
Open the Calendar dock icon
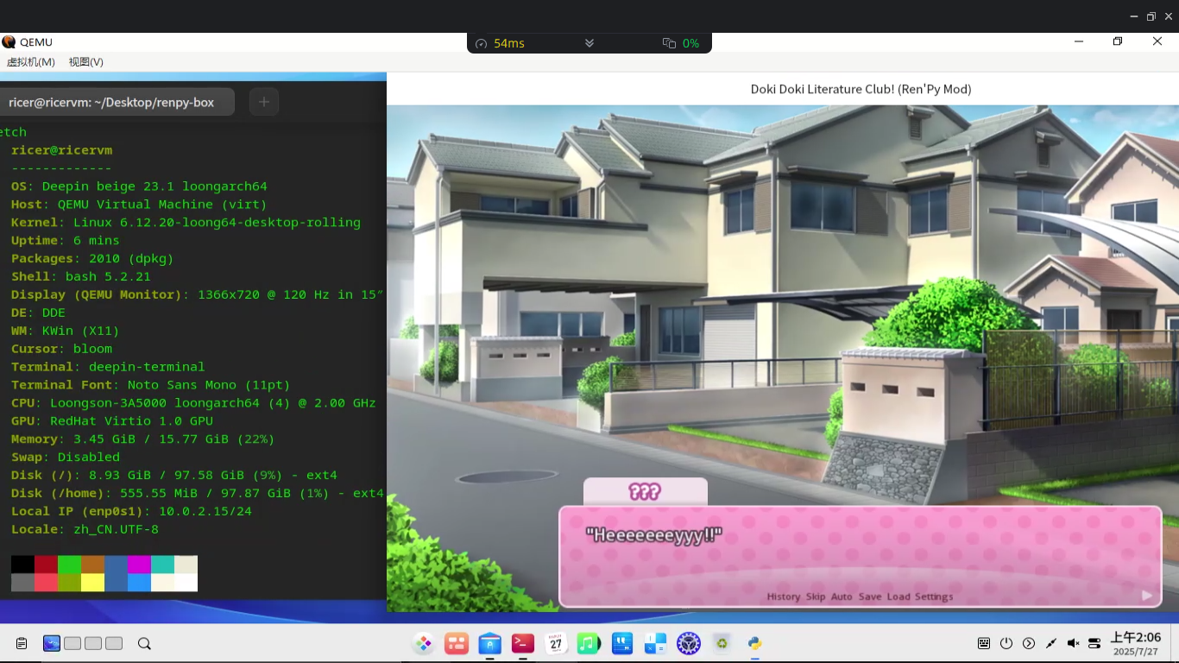pos(556,643)
